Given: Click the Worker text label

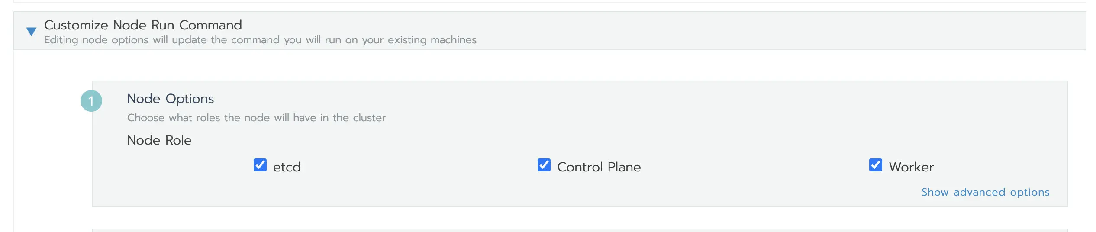Looking at the screenshot, I should point(911,167).
